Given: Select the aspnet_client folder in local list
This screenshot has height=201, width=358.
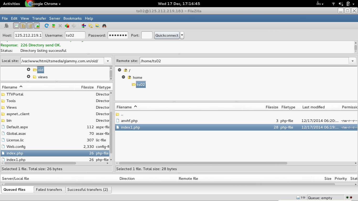Looking at the screenshot, I should pos(55,114).
